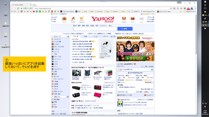
Task: Open the sunglasses product thumbnail
Action: pyautogui.click(x=98, y=73)
